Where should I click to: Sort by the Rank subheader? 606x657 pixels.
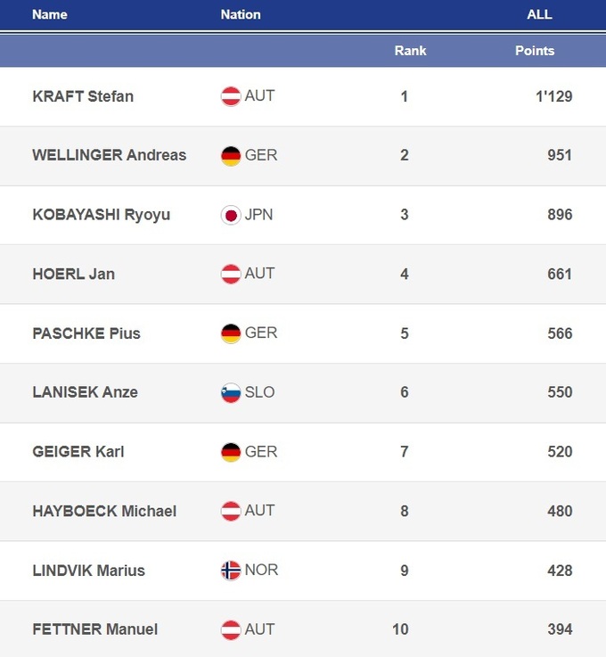(x=410, y=51)
